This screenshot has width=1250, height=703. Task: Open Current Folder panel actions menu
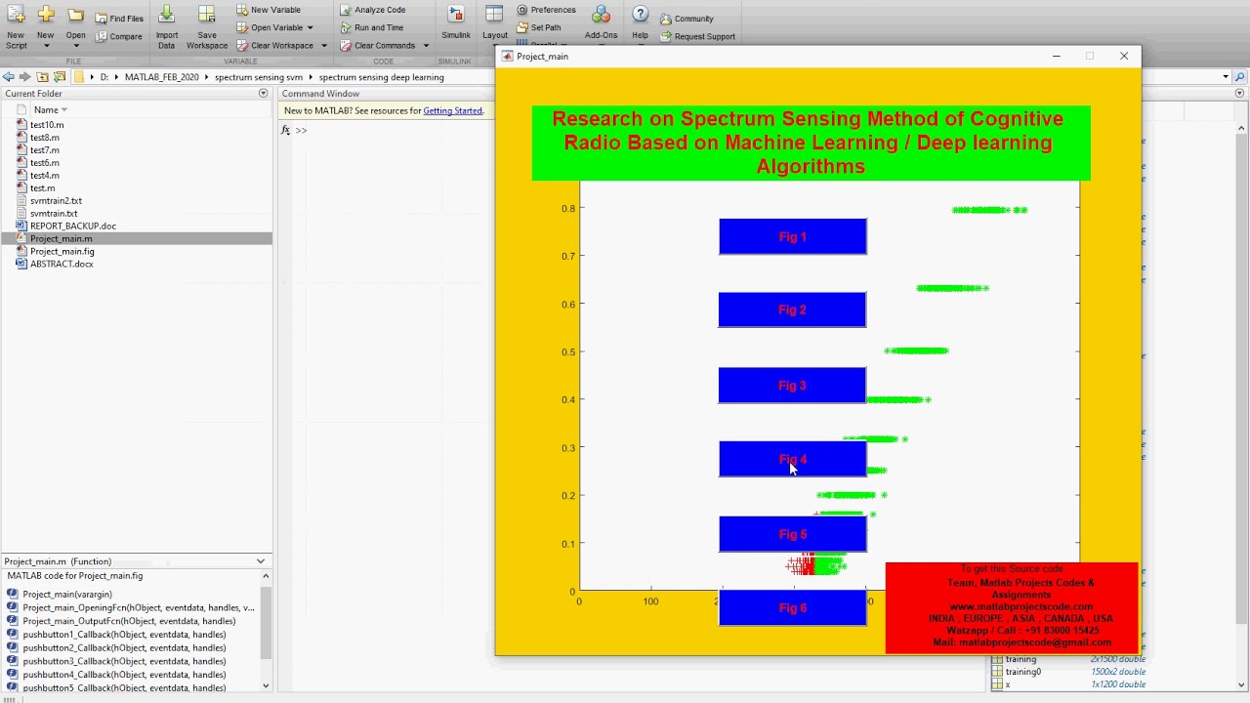point(263,94)
